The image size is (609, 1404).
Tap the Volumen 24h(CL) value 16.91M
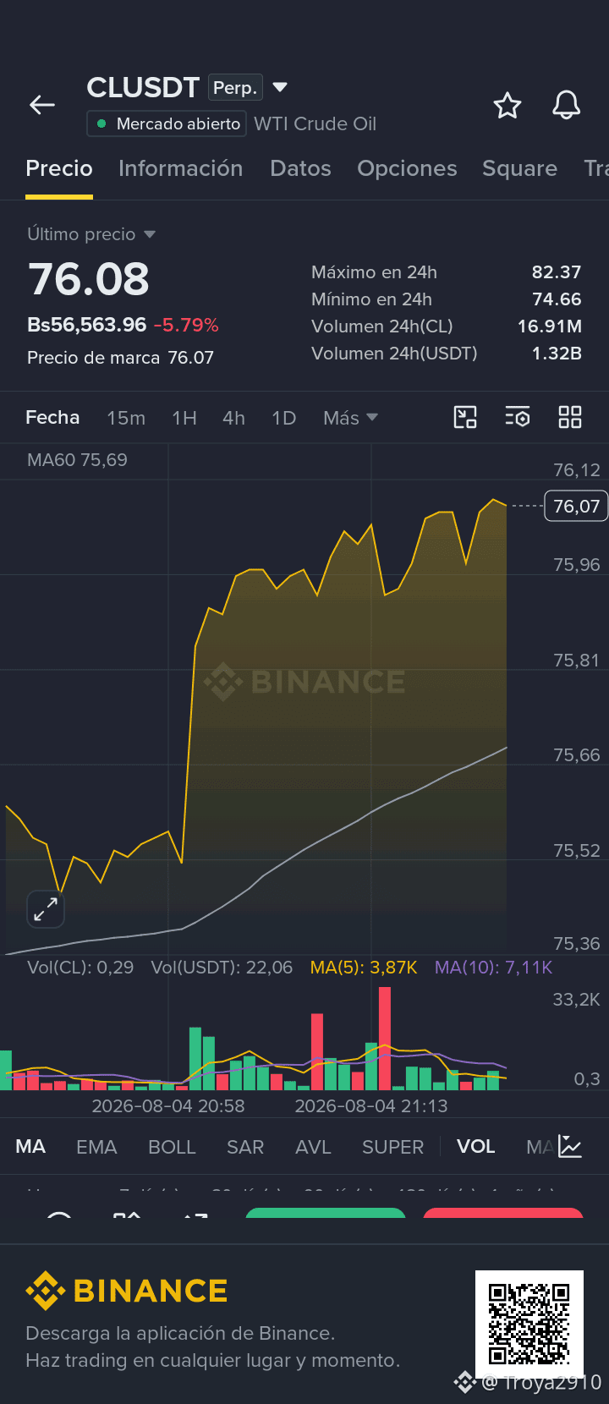550,326
